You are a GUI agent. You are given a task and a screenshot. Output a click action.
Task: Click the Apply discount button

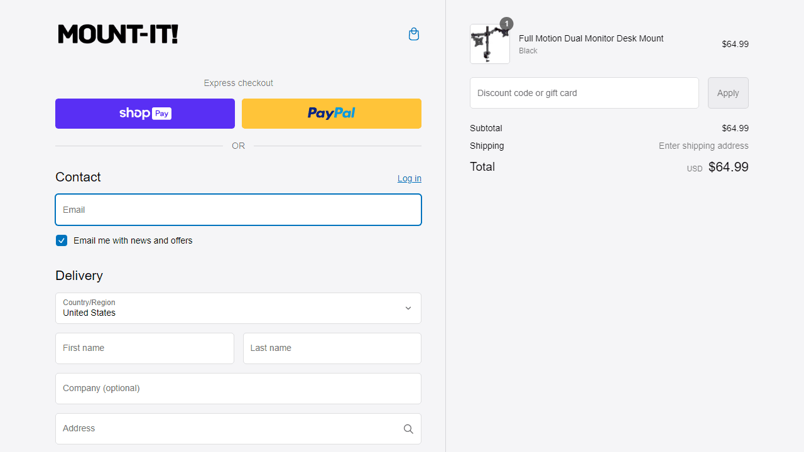(728, 93)
